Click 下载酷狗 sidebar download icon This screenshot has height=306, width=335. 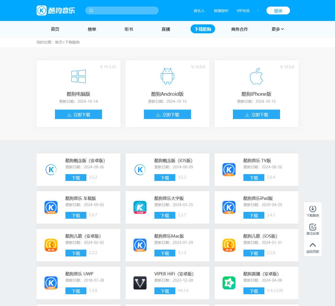(313, 209)
